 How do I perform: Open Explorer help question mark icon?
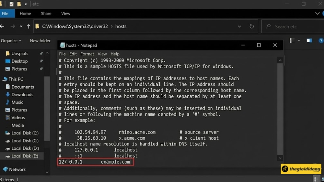click(321, 41)
